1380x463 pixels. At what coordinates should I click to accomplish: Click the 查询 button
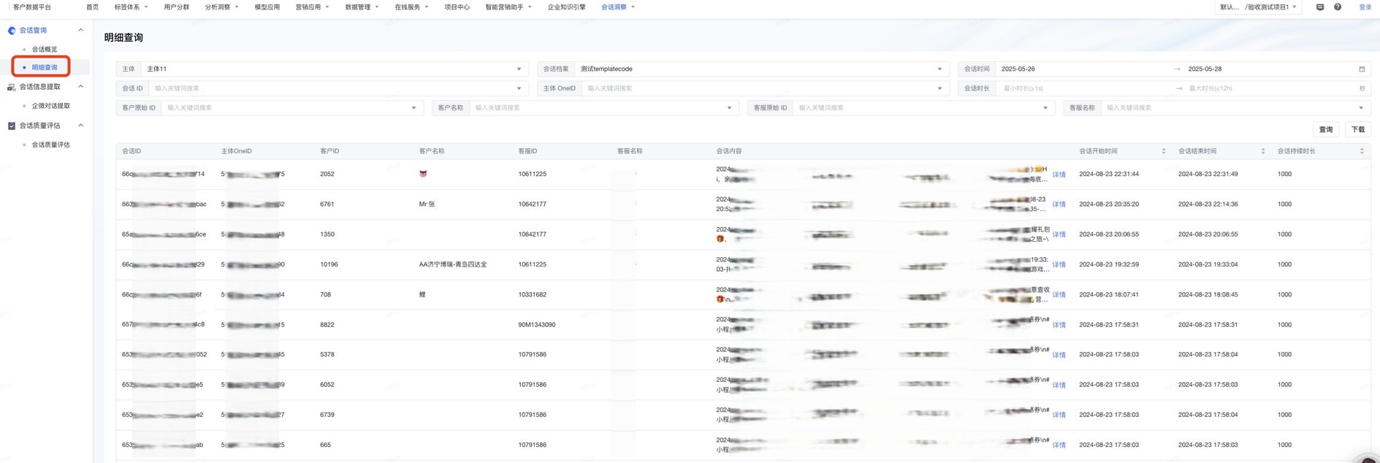click(1325, 129)
